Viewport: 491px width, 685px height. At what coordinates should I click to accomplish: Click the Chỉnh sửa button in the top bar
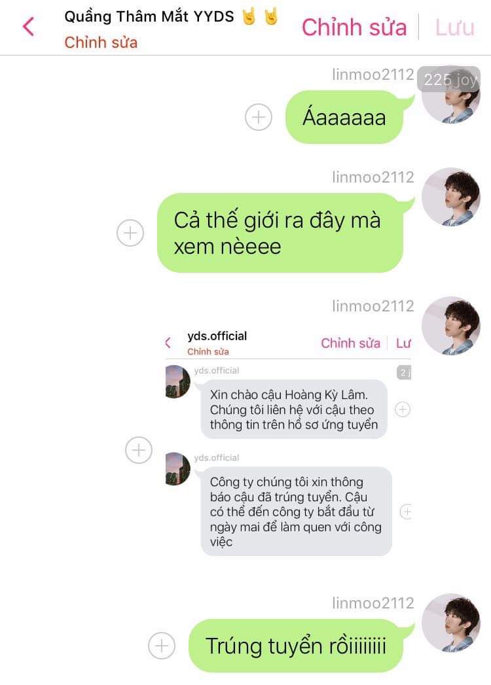(354, 27)
